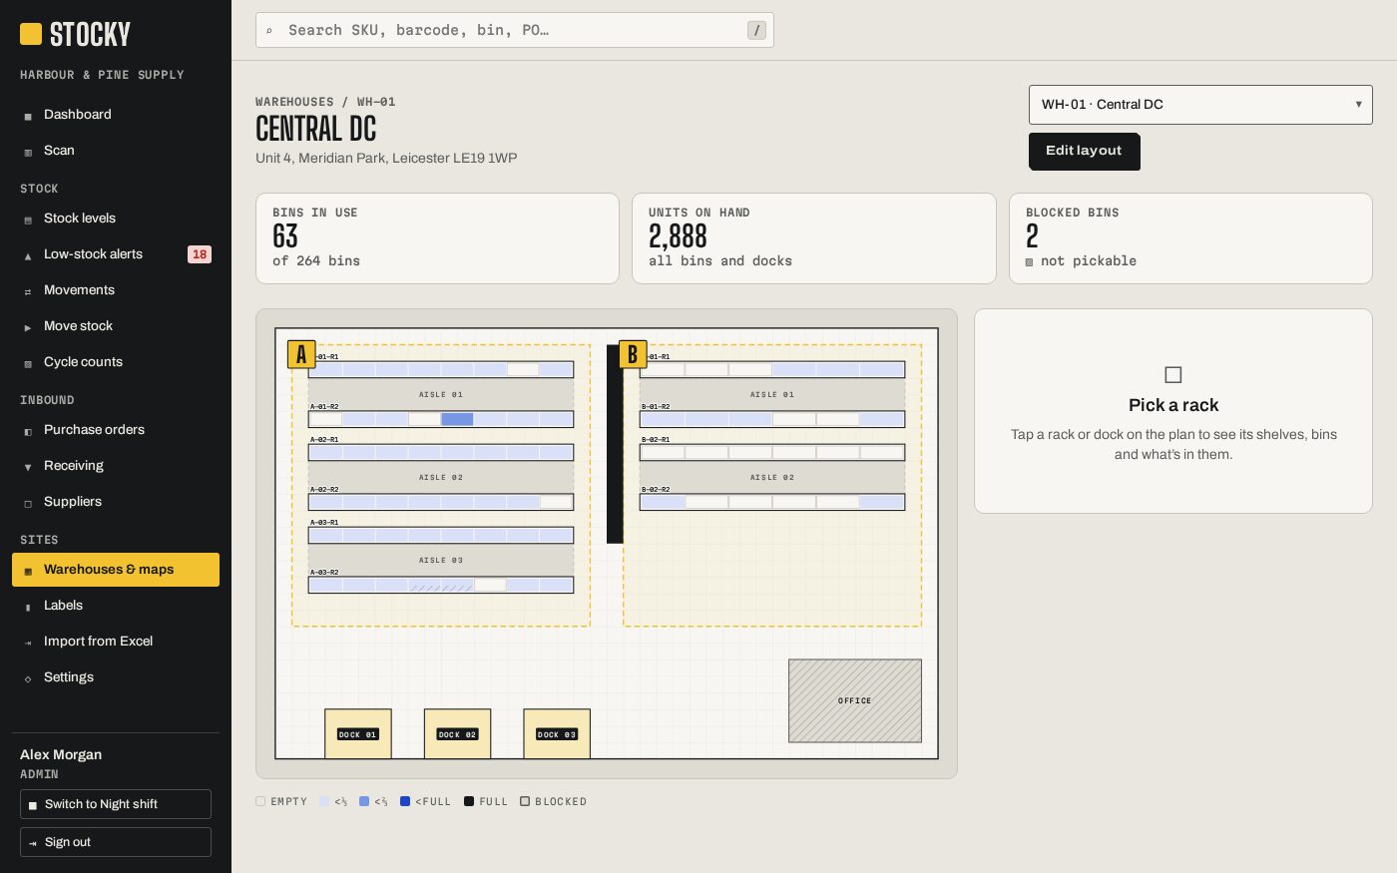Click the Blocked legend swatch
This screenshot has height=873, width=1397.
525,801
